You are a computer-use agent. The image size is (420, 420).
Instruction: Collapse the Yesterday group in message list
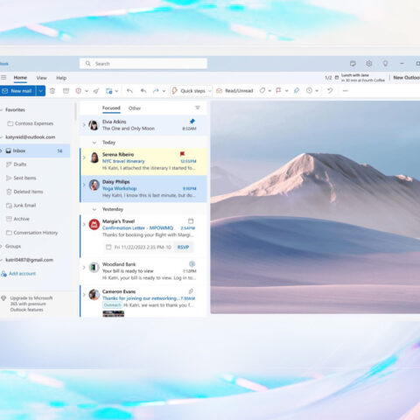94,209
